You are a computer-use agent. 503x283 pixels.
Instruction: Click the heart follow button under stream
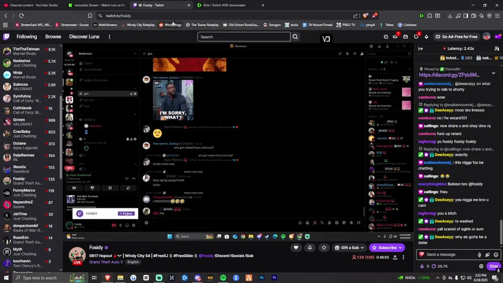[x=296, y=248]
